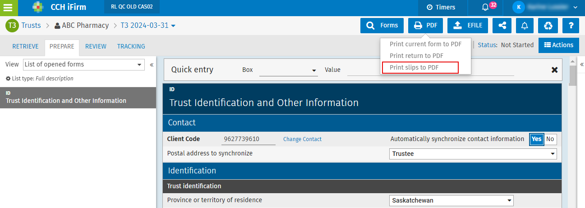Close the Quick entry bar
Screen dimensions: 585x208
pos(554,70)
